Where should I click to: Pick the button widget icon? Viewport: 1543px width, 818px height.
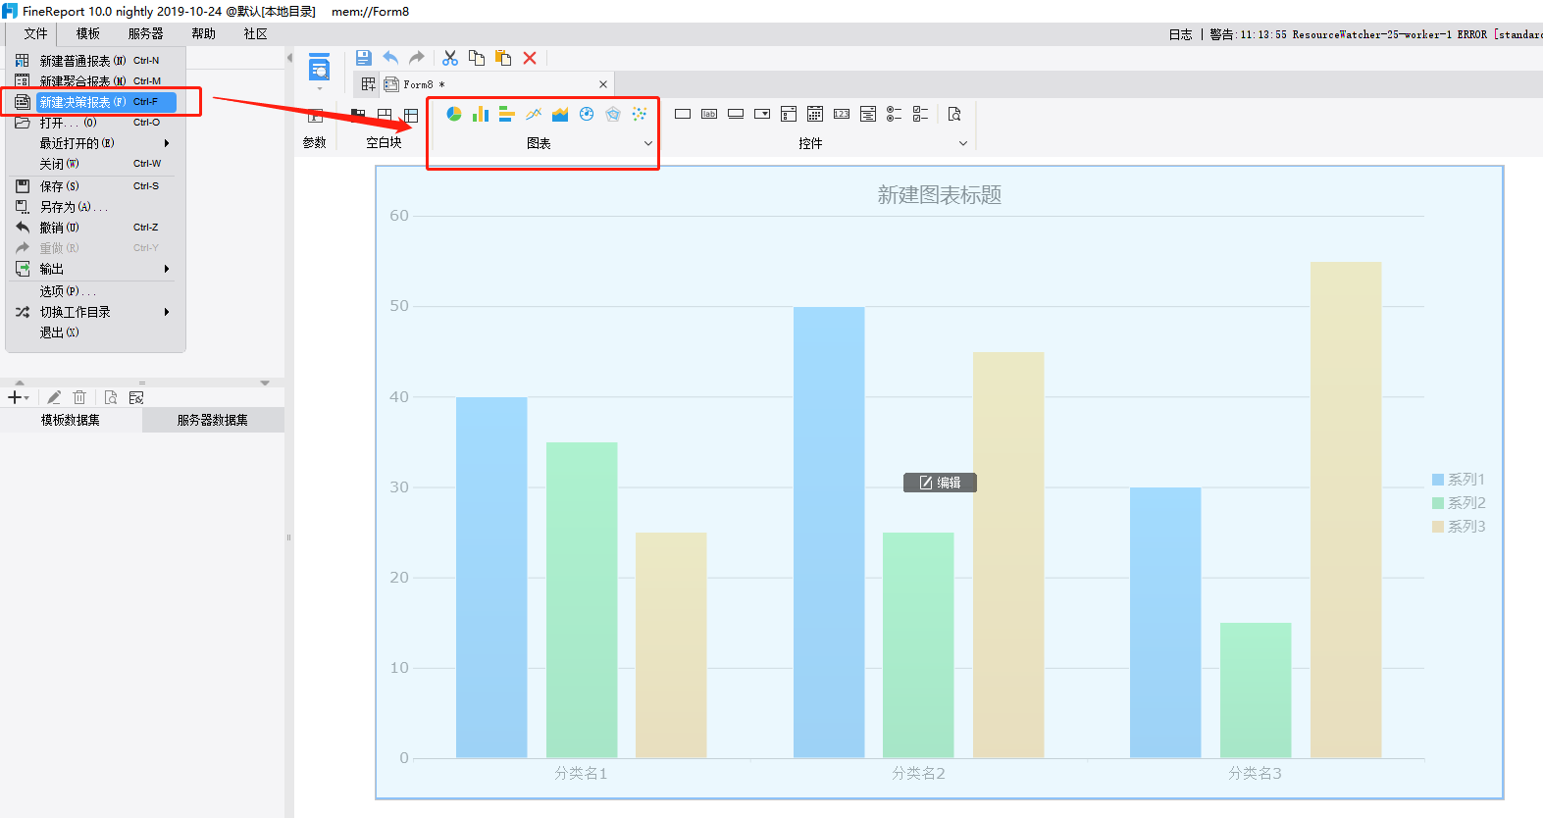[736, 114]
